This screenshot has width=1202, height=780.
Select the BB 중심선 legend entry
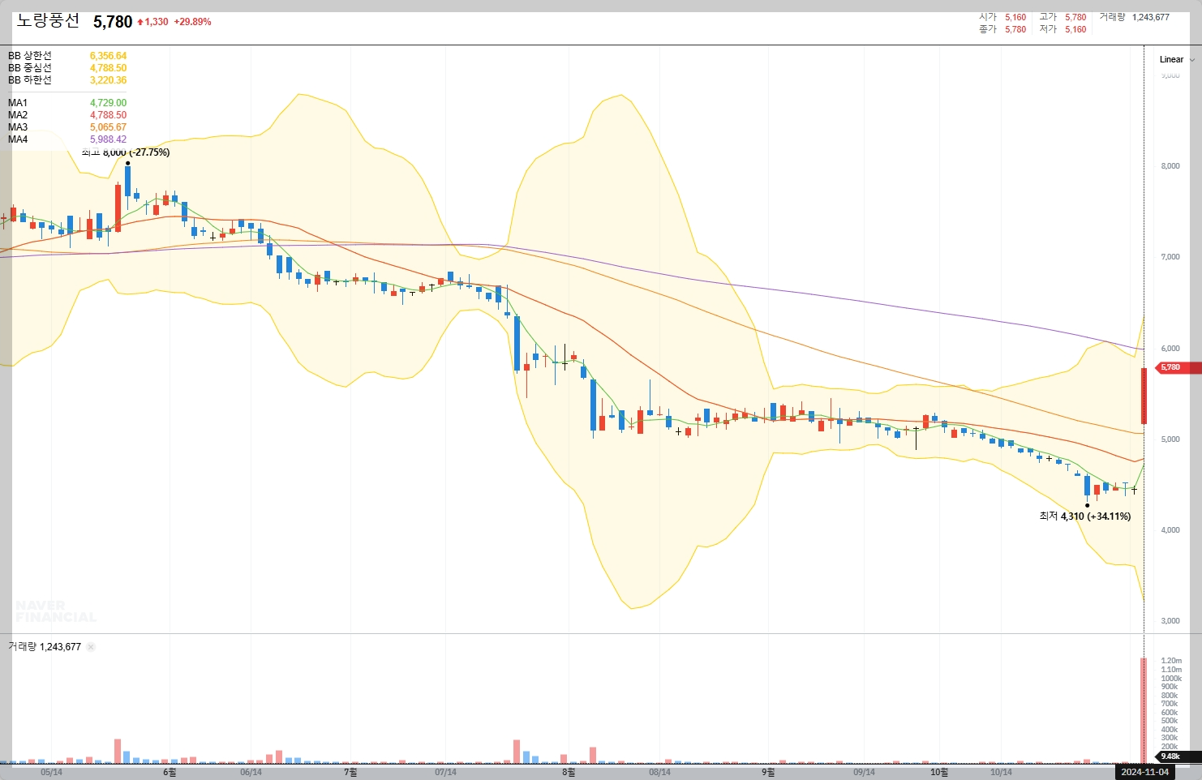(30, 68)
